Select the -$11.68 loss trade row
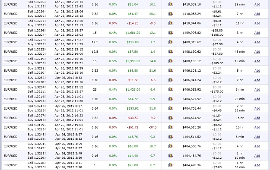This screenshot has height=170, width=270. pyautogui.click(x=135, y=80)
